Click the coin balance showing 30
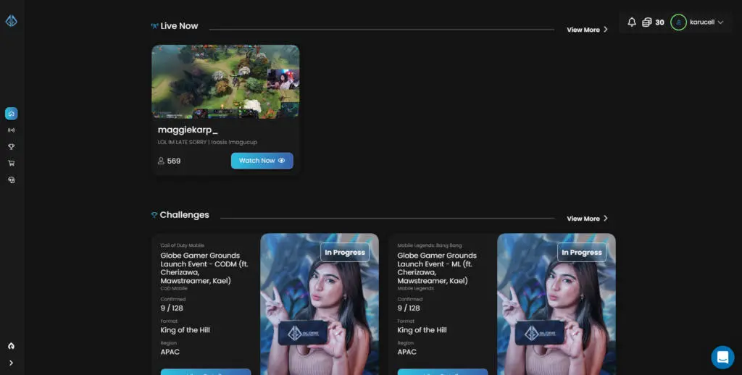The image size is (742, 375). click(x=653, y=22)
